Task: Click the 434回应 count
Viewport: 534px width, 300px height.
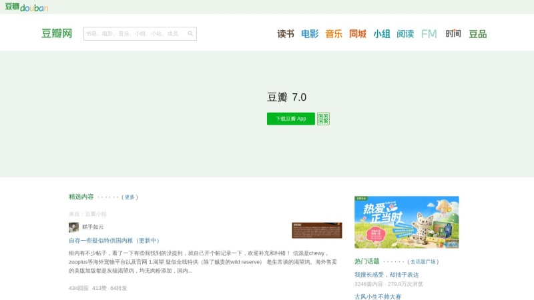Action: 79,288
